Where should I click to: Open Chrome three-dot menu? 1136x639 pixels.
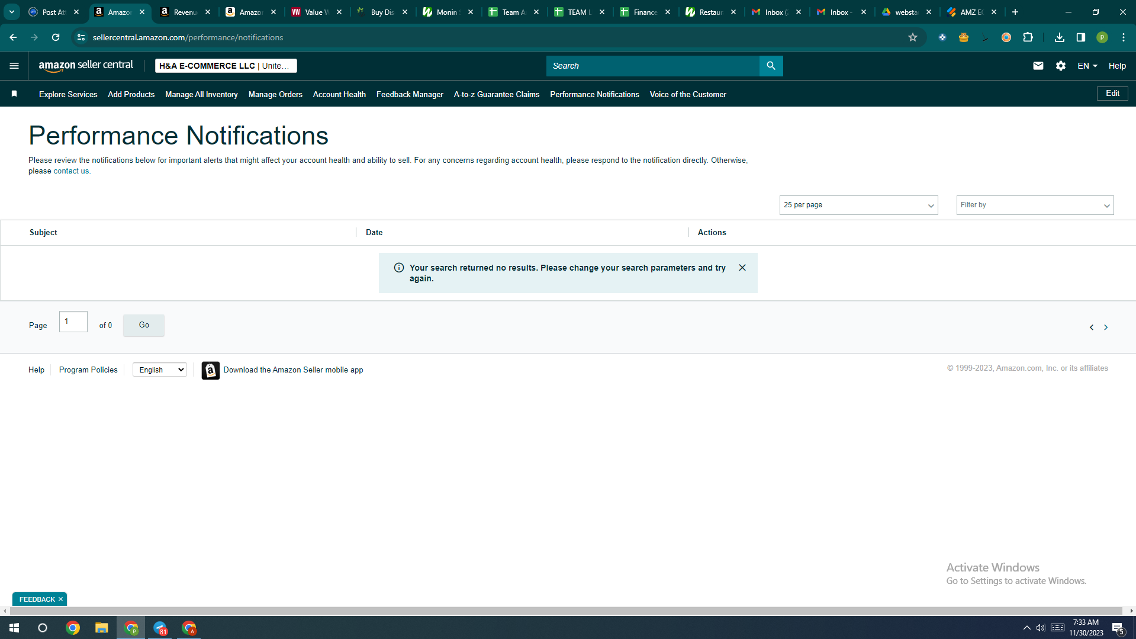[x=1124, y=37]
